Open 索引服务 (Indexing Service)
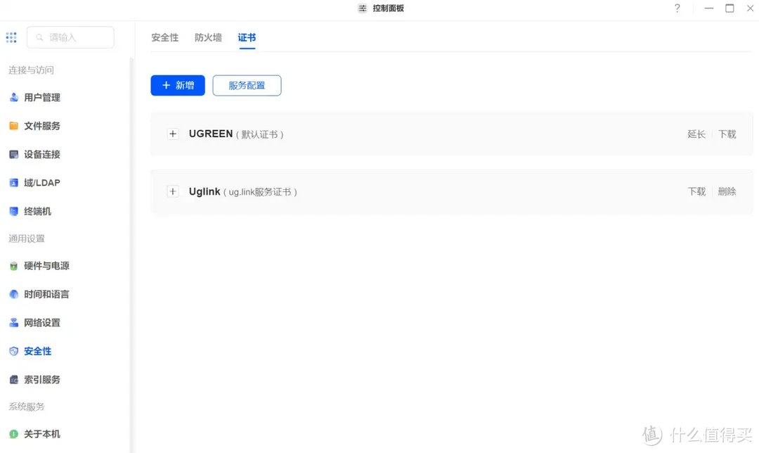759x453 pixels. point(44,379)
